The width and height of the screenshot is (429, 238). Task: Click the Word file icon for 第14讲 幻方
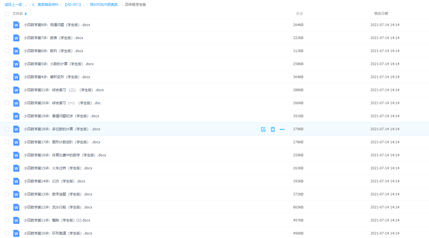click(16, 181)
